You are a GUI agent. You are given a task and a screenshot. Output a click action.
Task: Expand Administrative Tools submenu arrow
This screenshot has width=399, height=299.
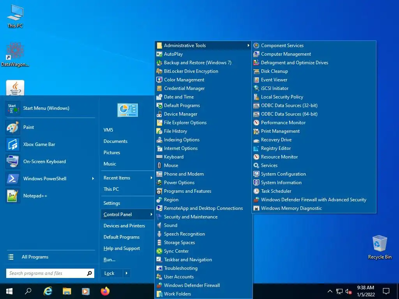248,46
